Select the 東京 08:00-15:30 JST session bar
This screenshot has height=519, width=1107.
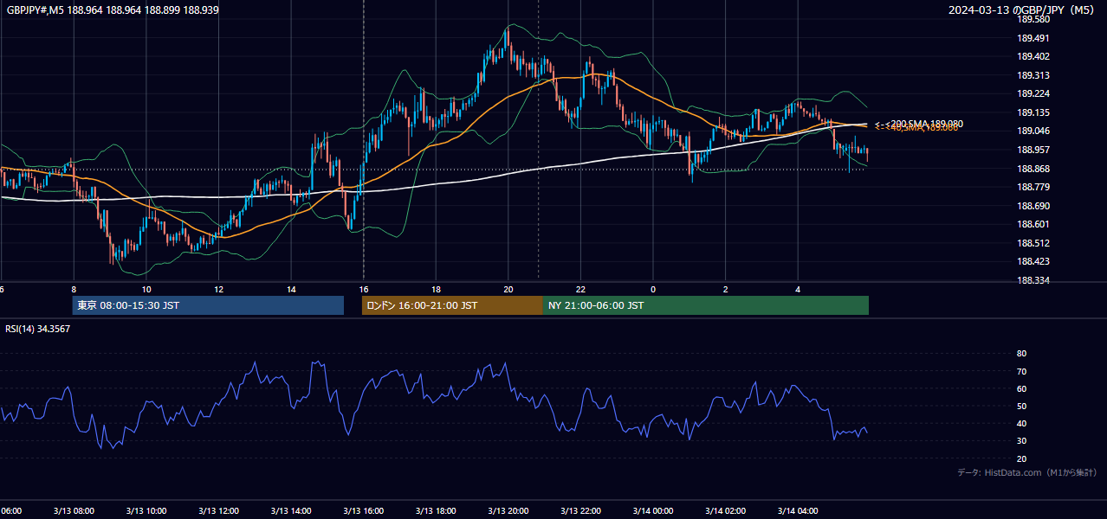(x=208, y=305)
